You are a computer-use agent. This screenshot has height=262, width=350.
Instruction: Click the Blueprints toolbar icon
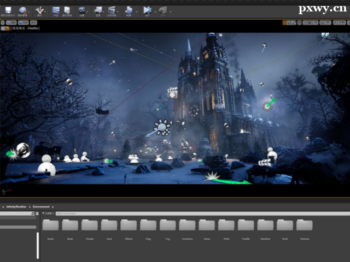[98, 10]
